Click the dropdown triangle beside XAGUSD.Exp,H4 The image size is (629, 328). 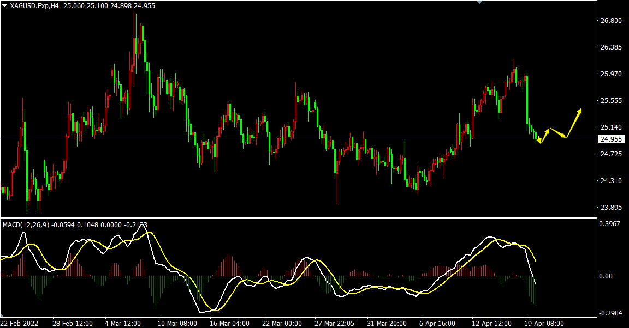(x=5, y=5)
